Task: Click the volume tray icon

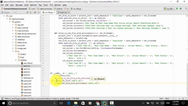Action: tap(157, 103)
